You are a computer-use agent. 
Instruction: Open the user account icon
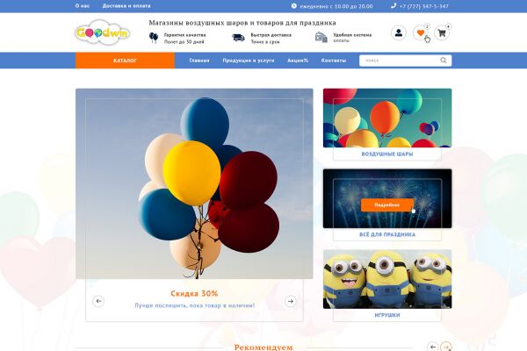[399, 33]
